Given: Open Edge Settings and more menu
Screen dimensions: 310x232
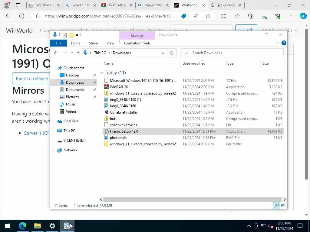Looking at the screenshot, I should [x=290, y=16].
